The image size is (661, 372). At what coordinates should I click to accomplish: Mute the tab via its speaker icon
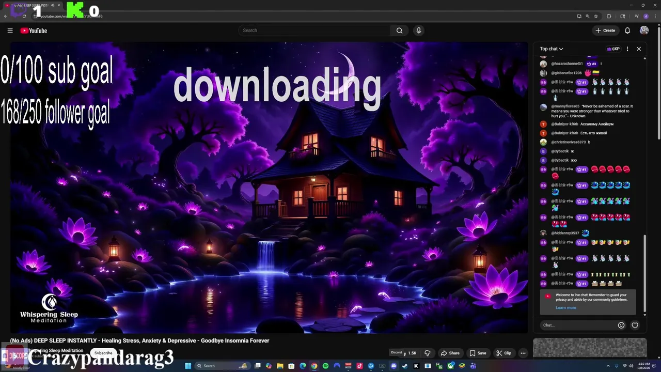[x=53, y=5]
